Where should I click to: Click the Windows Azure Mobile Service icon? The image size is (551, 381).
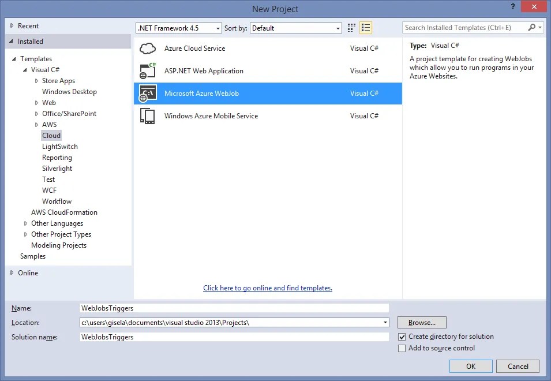click(x=148, y=116)
